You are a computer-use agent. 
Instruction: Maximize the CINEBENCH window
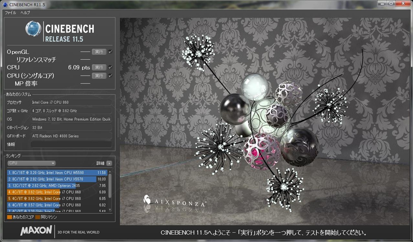click(x=391, y=3)
